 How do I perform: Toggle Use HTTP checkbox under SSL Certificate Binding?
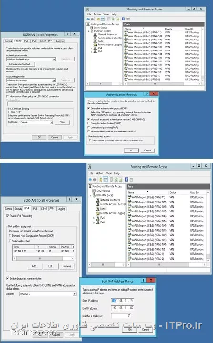point(9,112)
